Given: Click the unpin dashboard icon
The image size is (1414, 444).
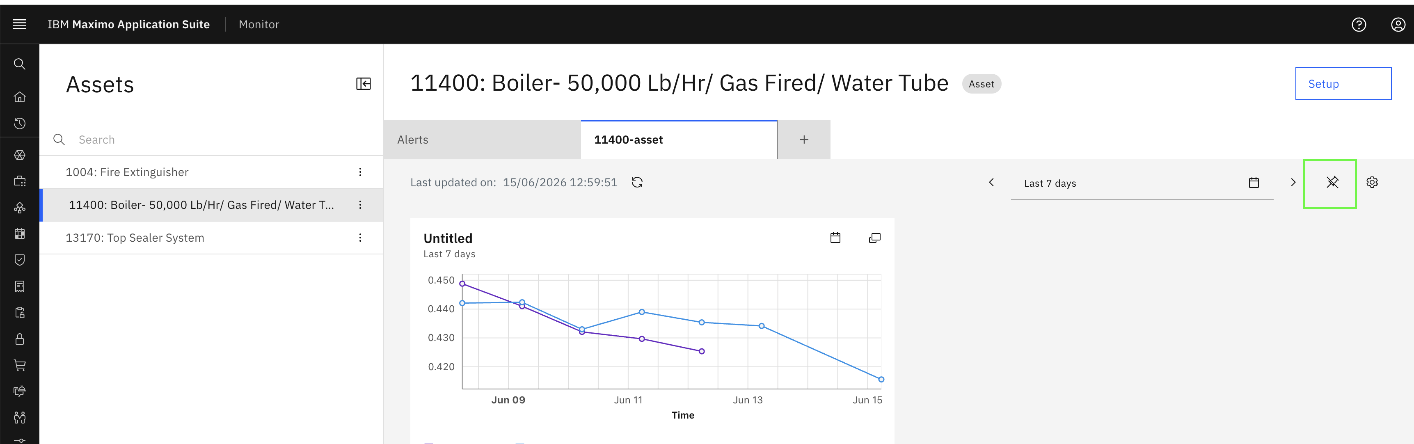Looking at the screenshot, I should click(1332, 182).
